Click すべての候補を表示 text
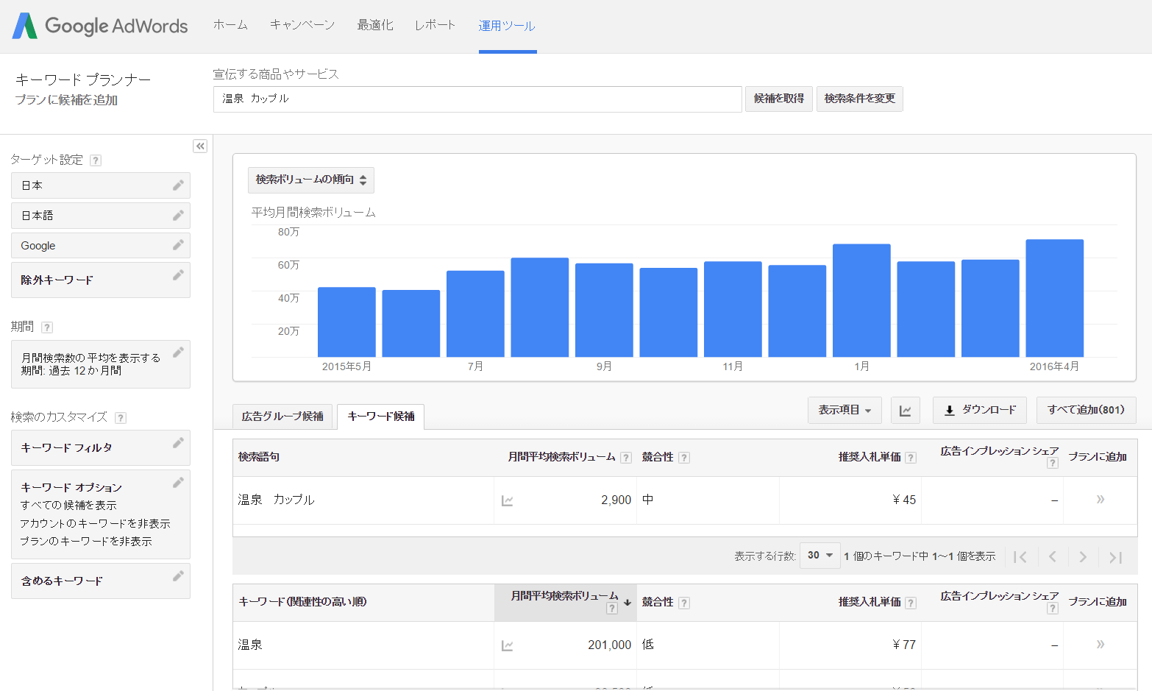Image resolution: width=1152 pixels, height=691 pixels. (68, 506)
